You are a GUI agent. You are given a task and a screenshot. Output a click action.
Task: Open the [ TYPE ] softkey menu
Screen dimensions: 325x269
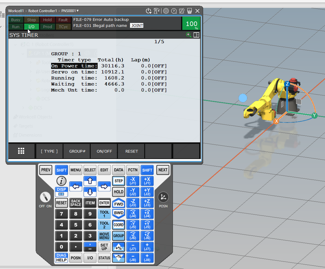pyautogui.click(x=49, y=151)
